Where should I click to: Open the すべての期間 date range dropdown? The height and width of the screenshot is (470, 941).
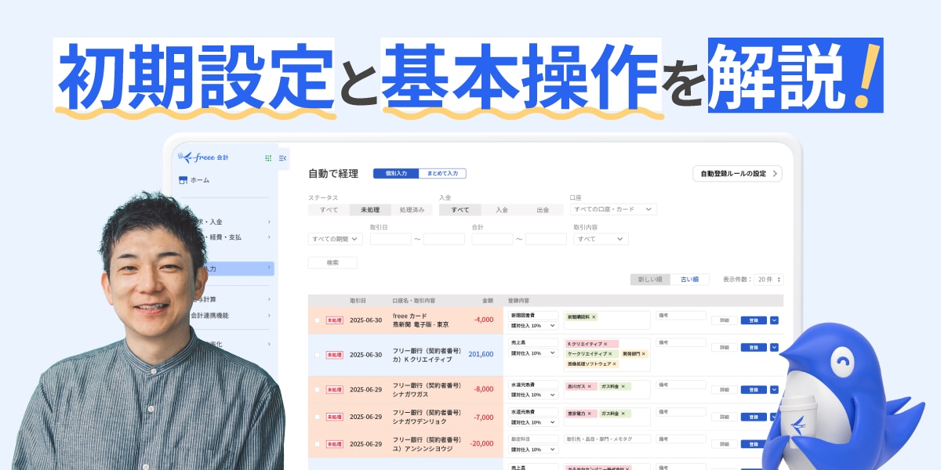pos(336,239)
